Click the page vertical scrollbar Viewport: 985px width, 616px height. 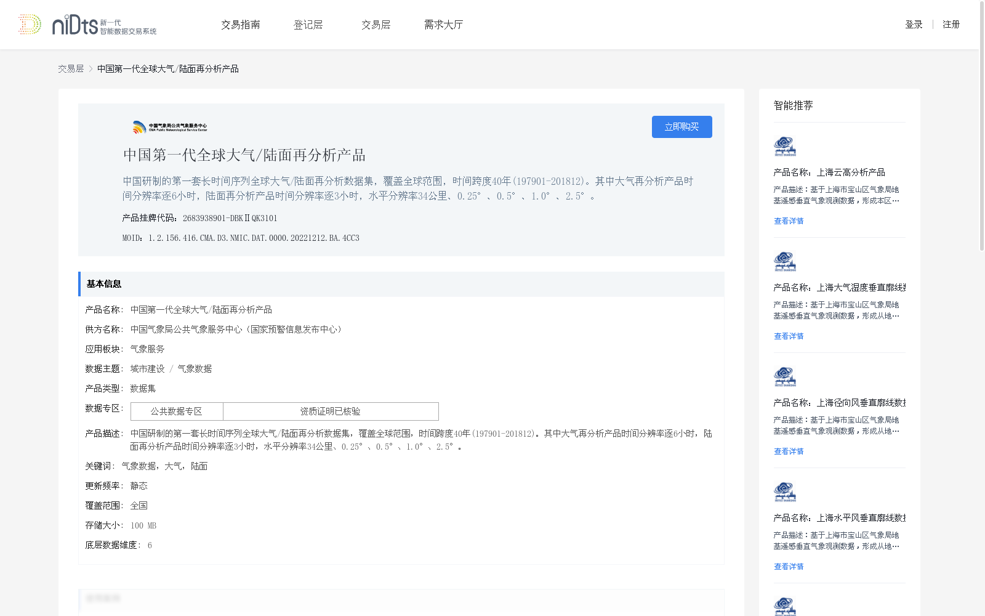(981, 126)
